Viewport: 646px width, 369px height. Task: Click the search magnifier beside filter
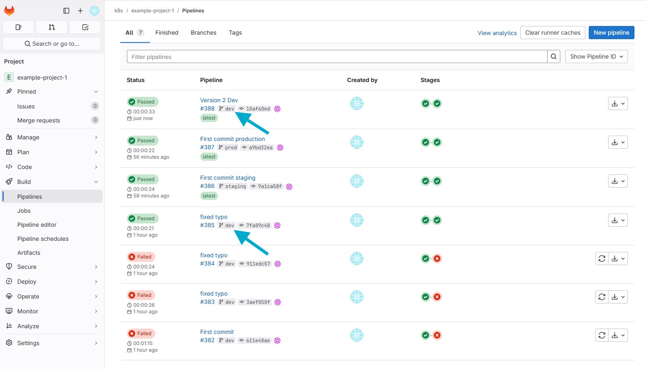[x=553, y=57]
